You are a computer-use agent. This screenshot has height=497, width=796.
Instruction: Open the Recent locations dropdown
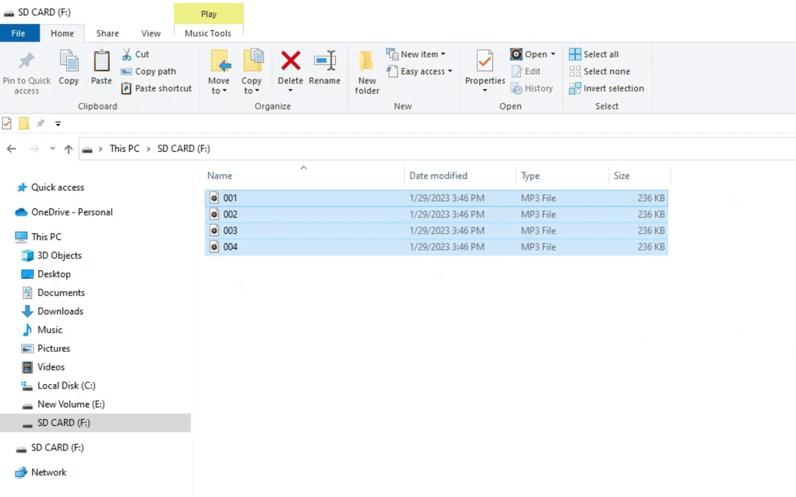(53, 148)
